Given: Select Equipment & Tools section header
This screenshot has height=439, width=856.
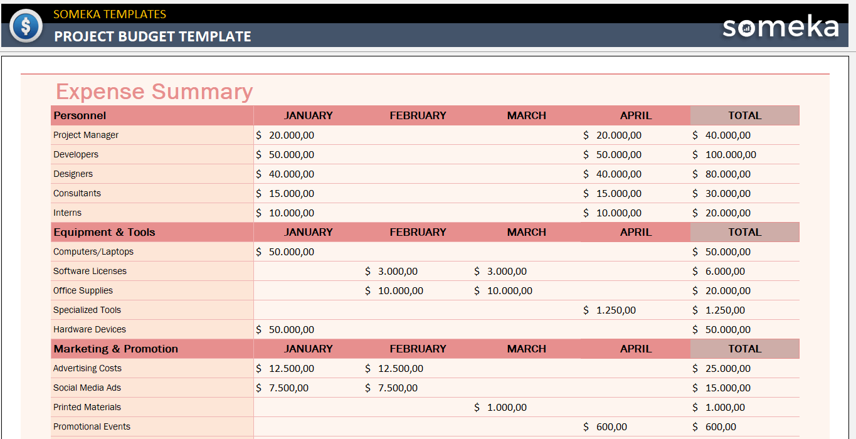Looking at the screenshot, I should (x=152, y=232).
